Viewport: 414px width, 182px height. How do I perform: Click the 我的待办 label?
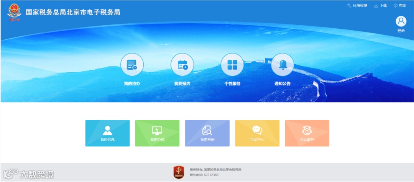pyautogui.click(x=132, y=84)
